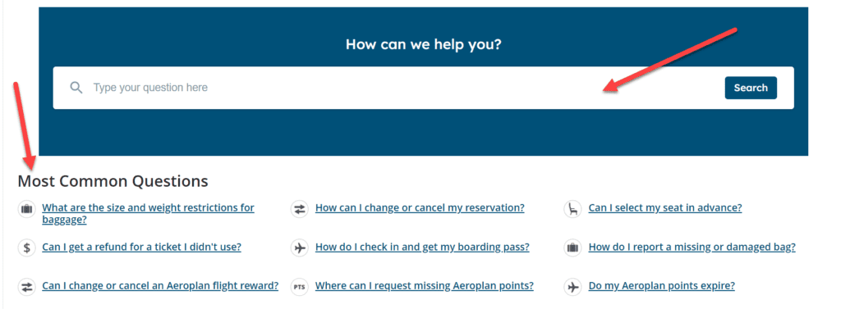
Task: Click the Search button
Action: point(751,88)
